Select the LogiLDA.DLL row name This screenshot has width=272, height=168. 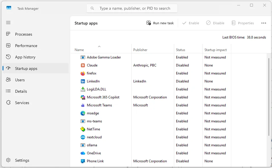[x=97, y=89]
